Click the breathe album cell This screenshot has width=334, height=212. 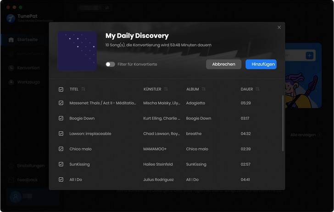tap(194, 134)
